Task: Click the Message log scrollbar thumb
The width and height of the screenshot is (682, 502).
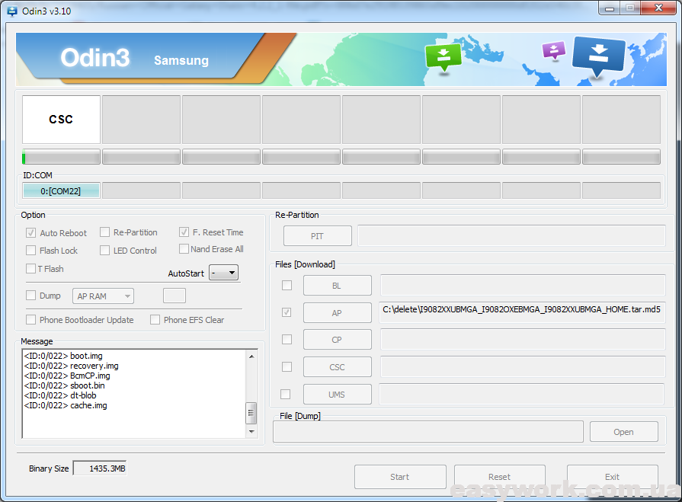Action: click(x=251, y=413)
